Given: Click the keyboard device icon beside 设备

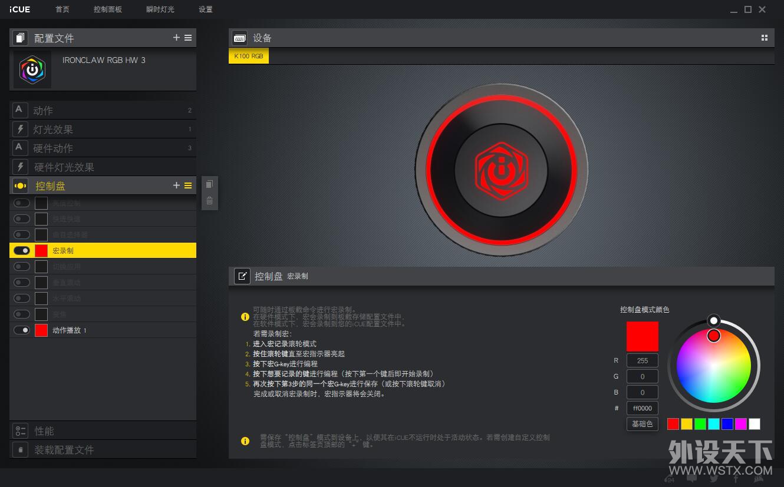Looking at the screenshot, I should click(x=239, y=38).
